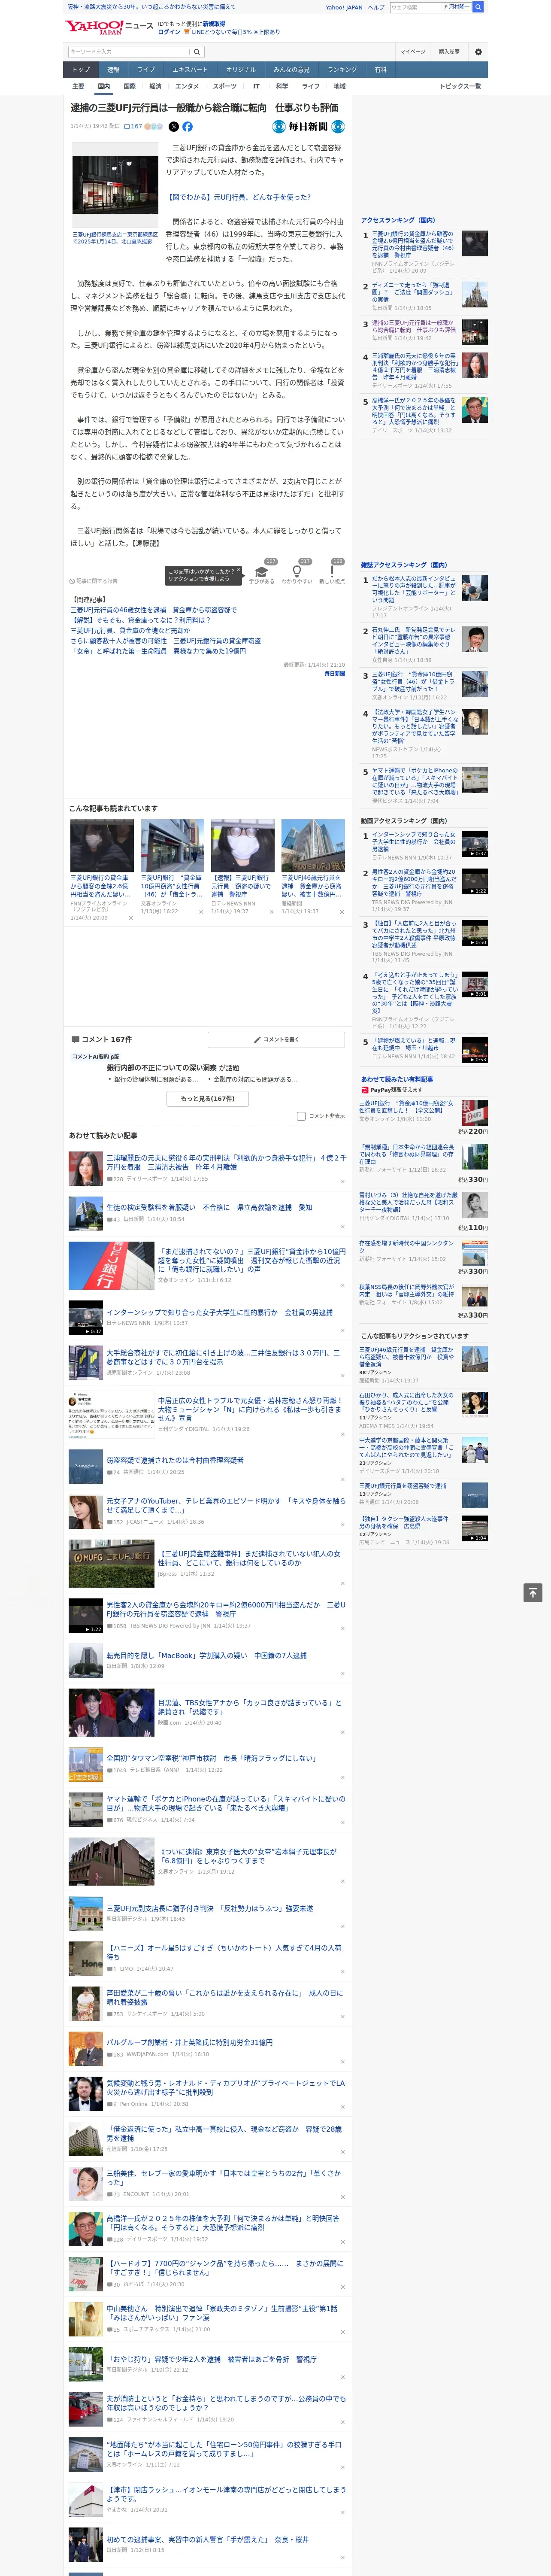Click the blue web search magnifier button

pos(478,7)
